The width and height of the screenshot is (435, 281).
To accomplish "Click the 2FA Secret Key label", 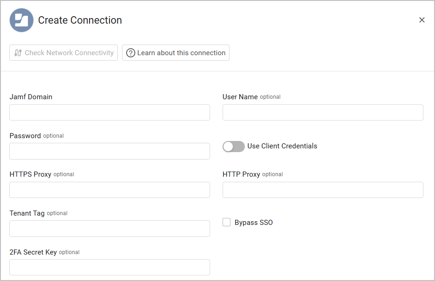I will tap(33, 252).
